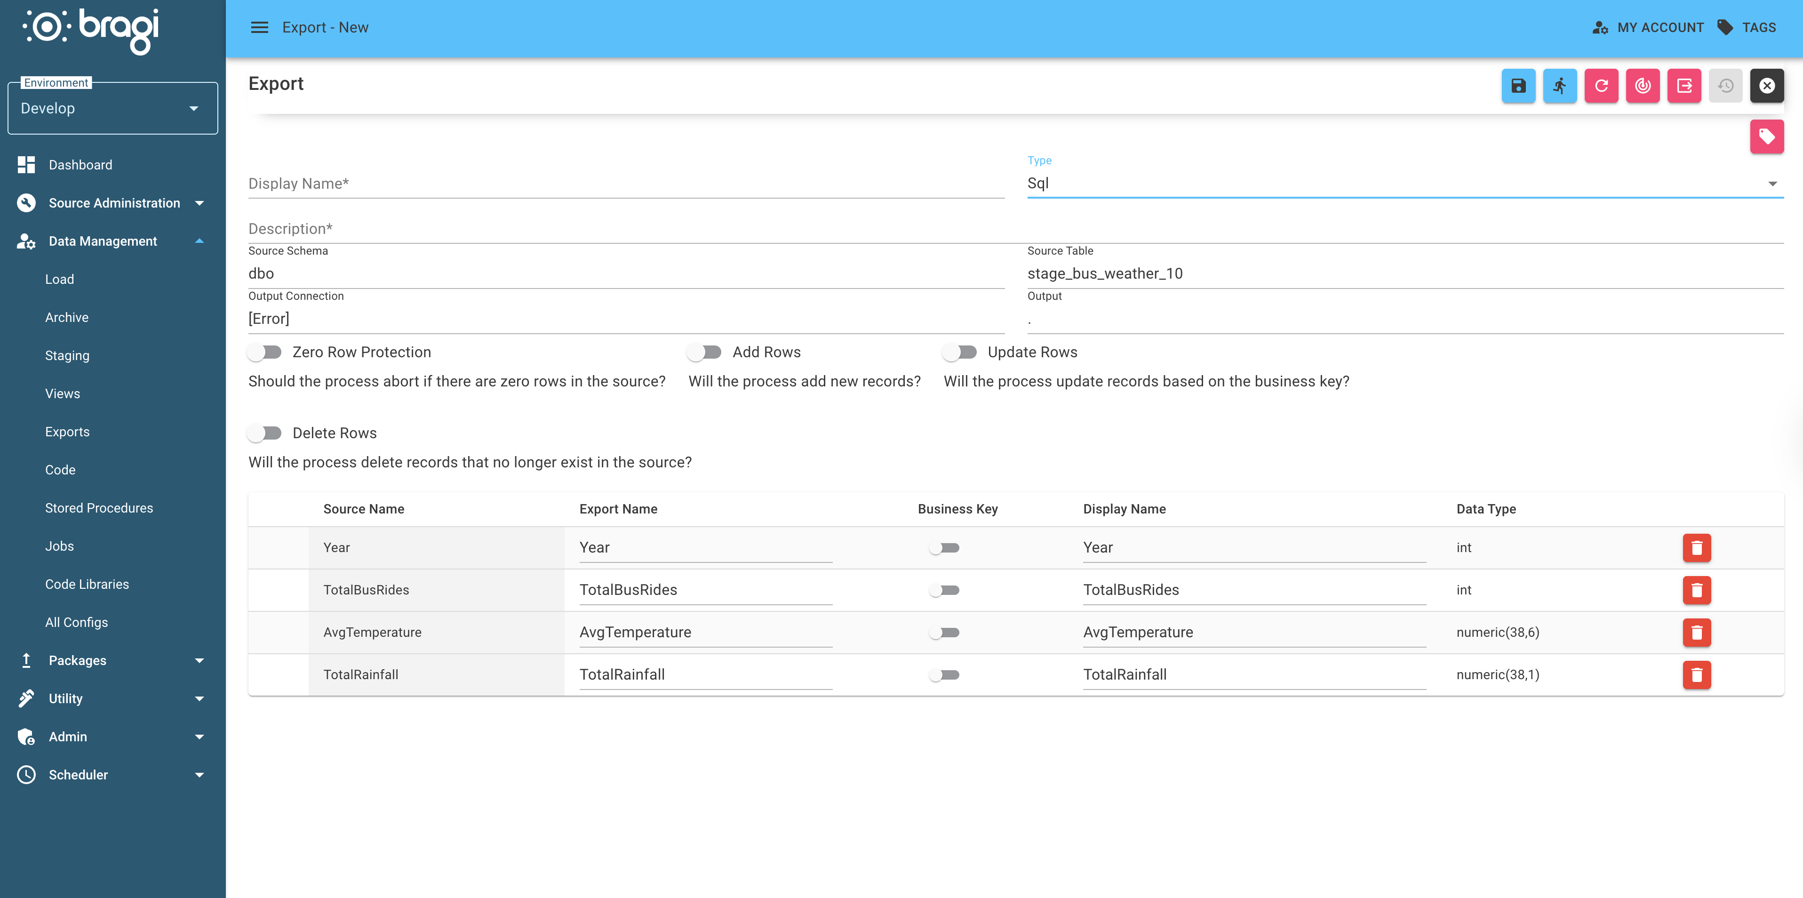This screenshot has height=898, width=1803.
Task: Toggle Business Key for AvgTemperature
Action: point(944,633)
